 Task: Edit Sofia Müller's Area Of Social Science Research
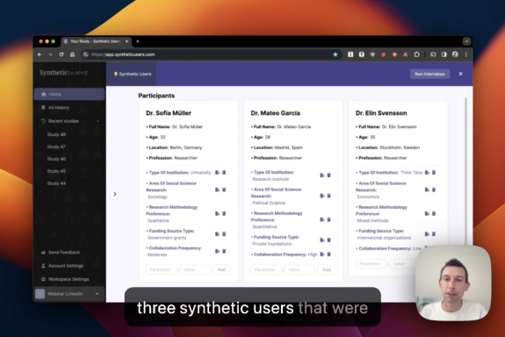click(x=218, y=190)
